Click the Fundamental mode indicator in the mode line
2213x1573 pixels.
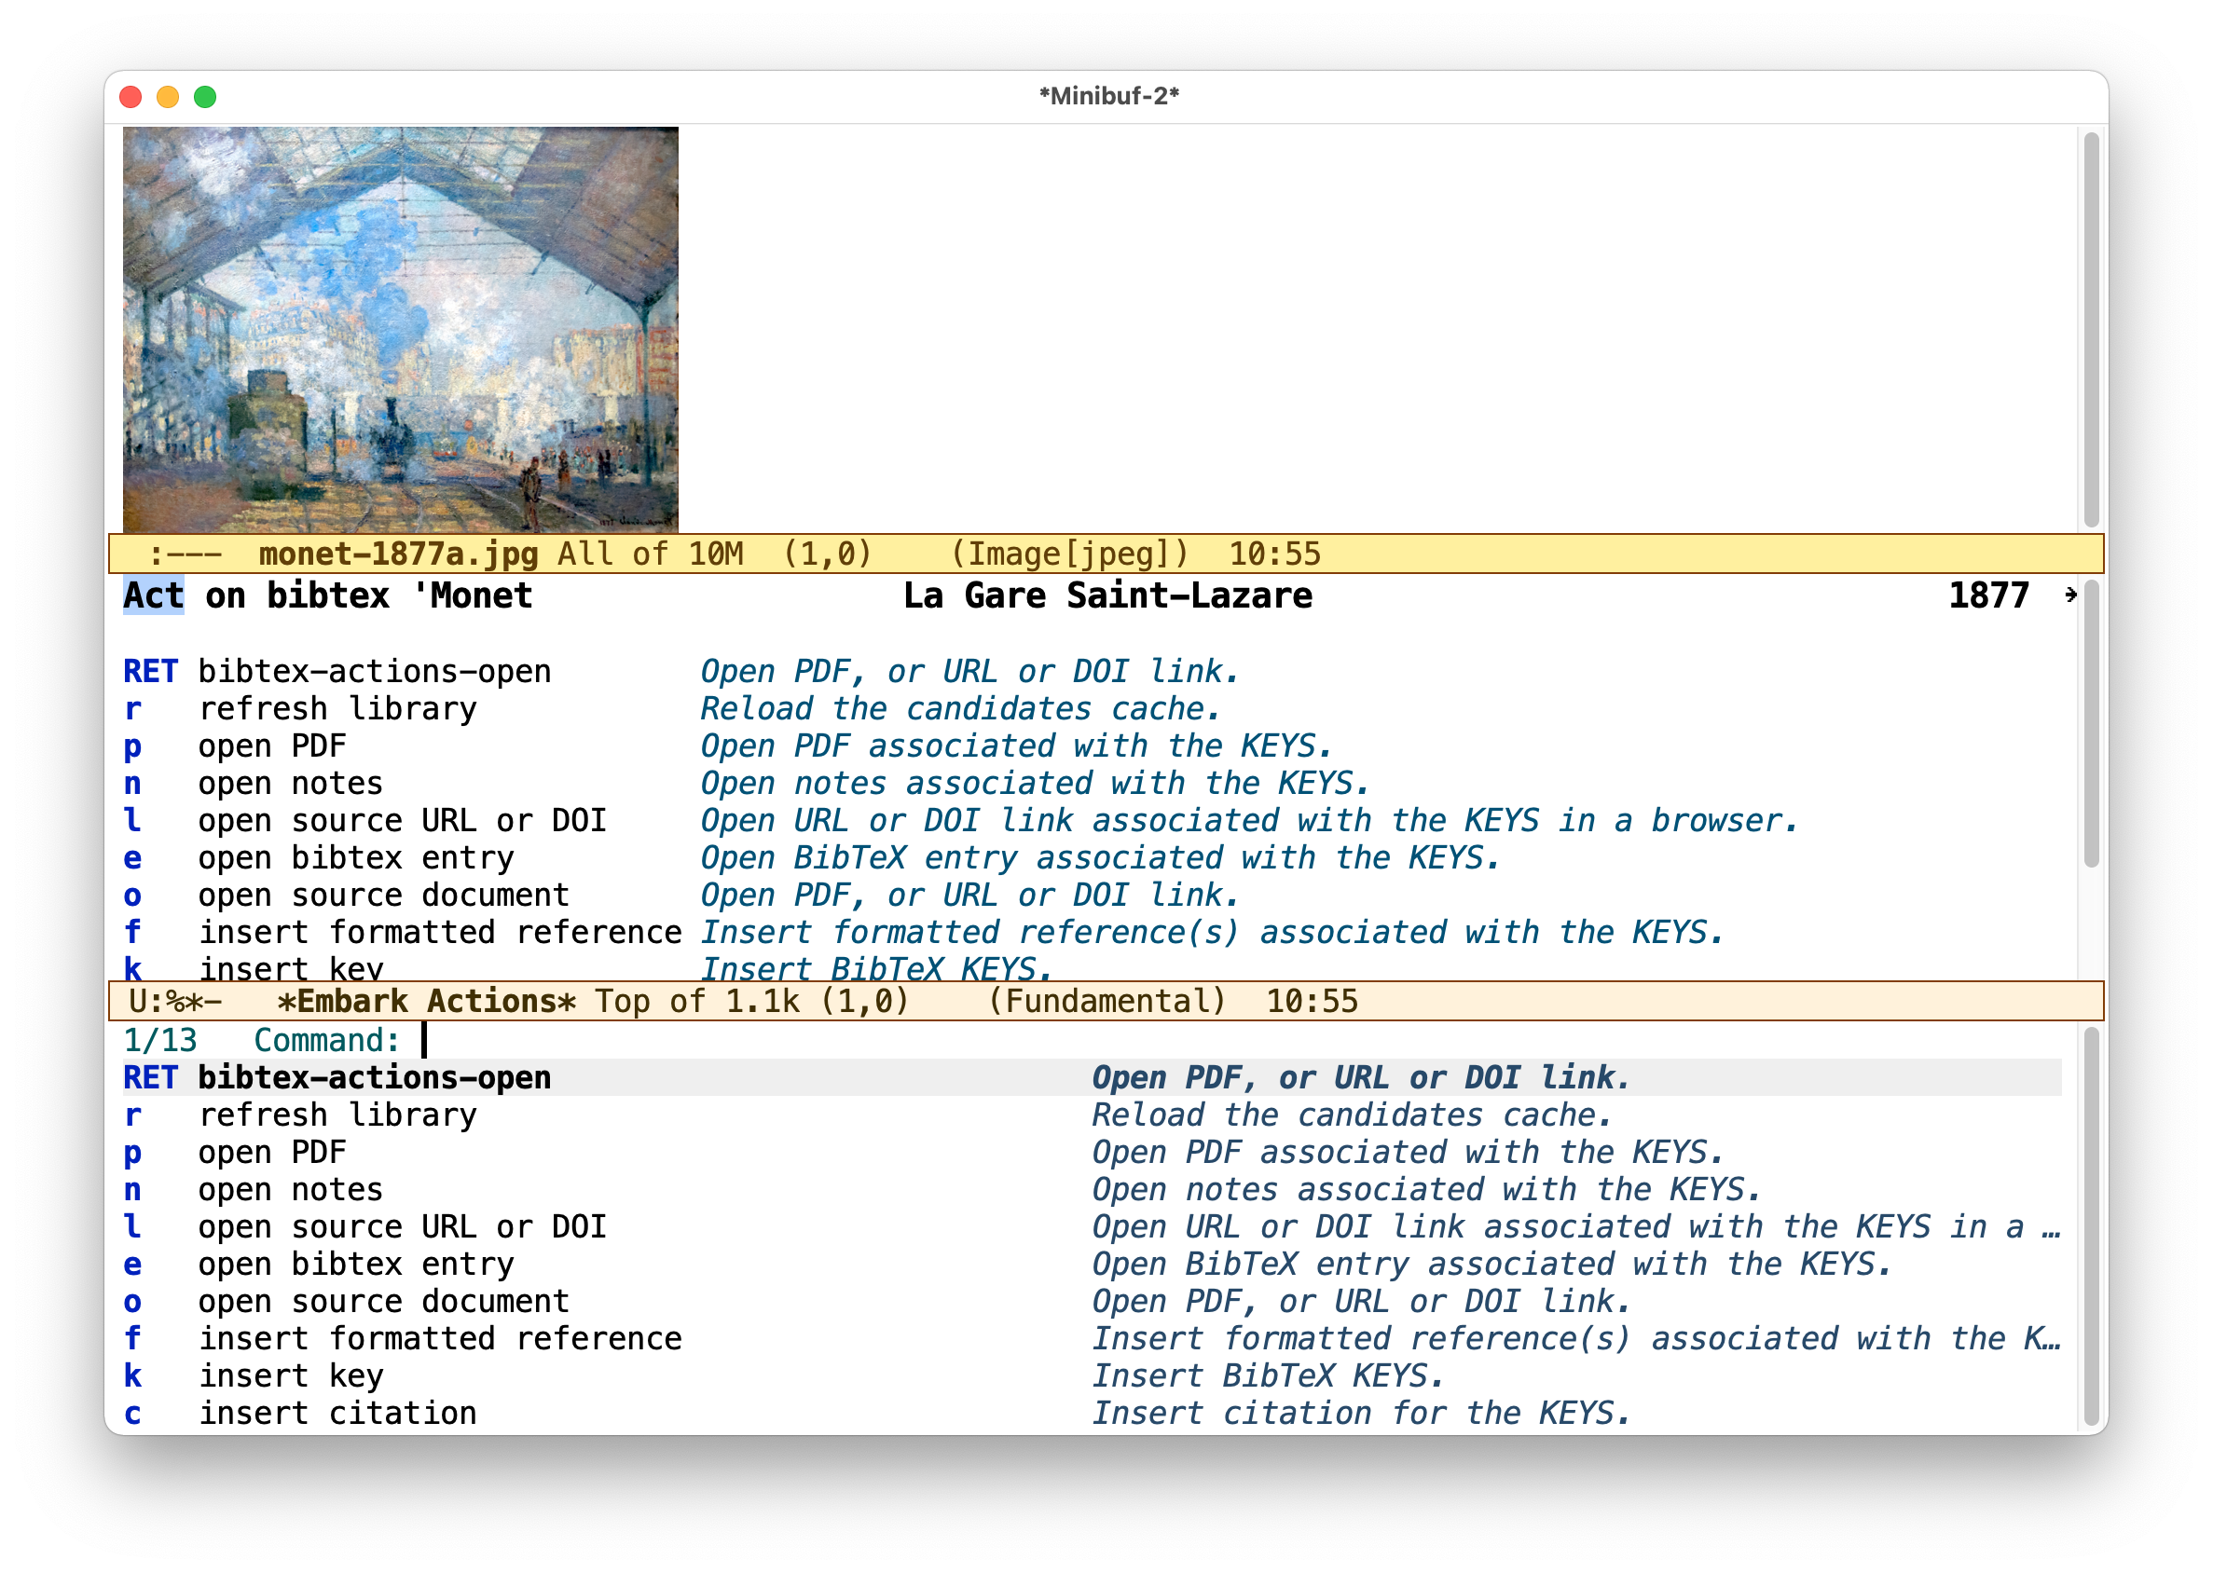(x=1107, y=1001)
